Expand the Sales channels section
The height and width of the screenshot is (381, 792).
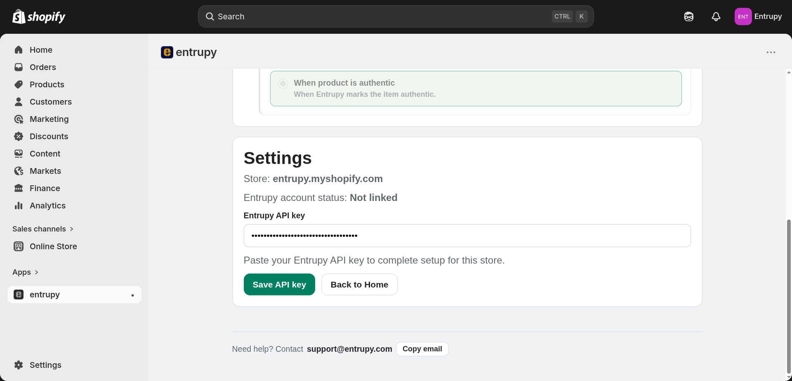click(43, 229)
